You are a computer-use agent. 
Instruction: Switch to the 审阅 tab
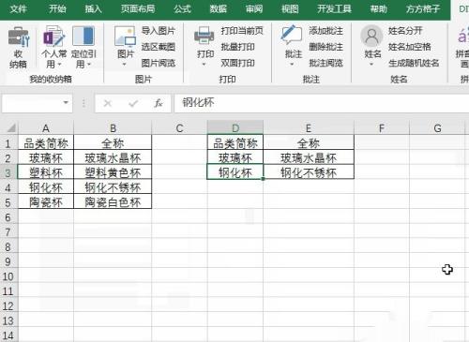(254, 8)
